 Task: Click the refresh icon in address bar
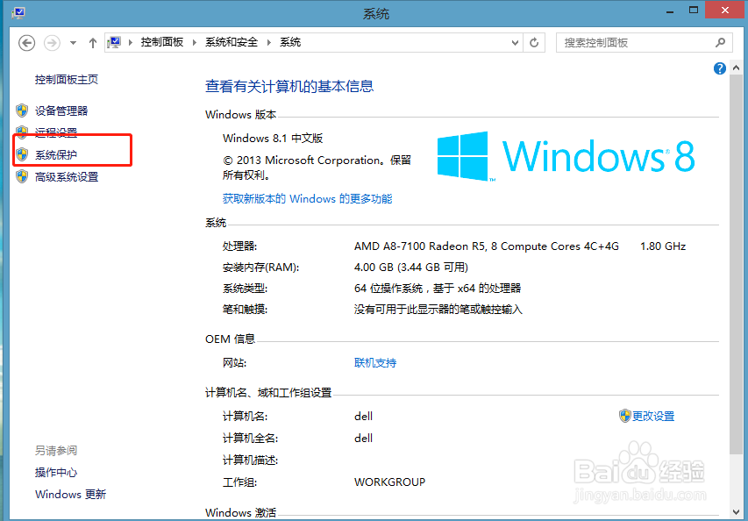coord(534,41)
